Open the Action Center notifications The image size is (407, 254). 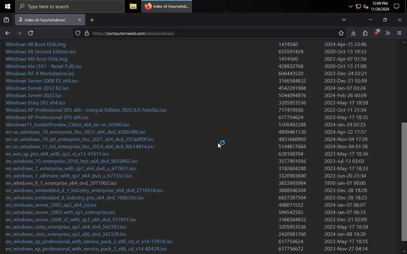397,6
